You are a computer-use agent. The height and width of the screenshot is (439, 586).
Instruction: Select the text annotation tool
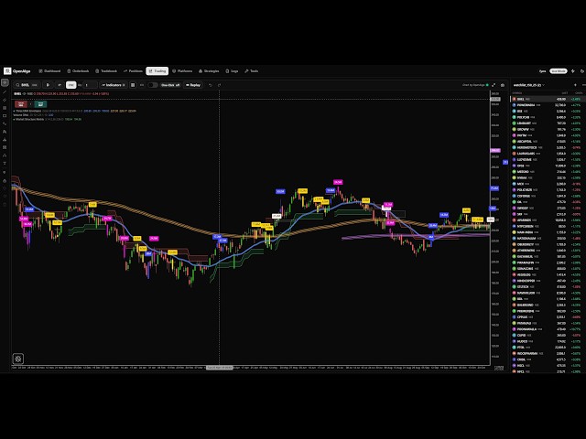5,163
